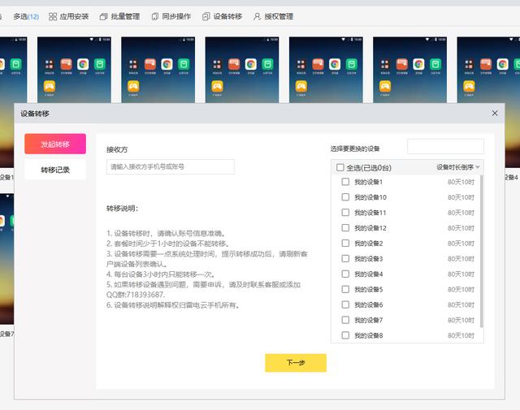
Task: Click the 80天10时 value for 我的设备1
Action: (x=461, y=182)
